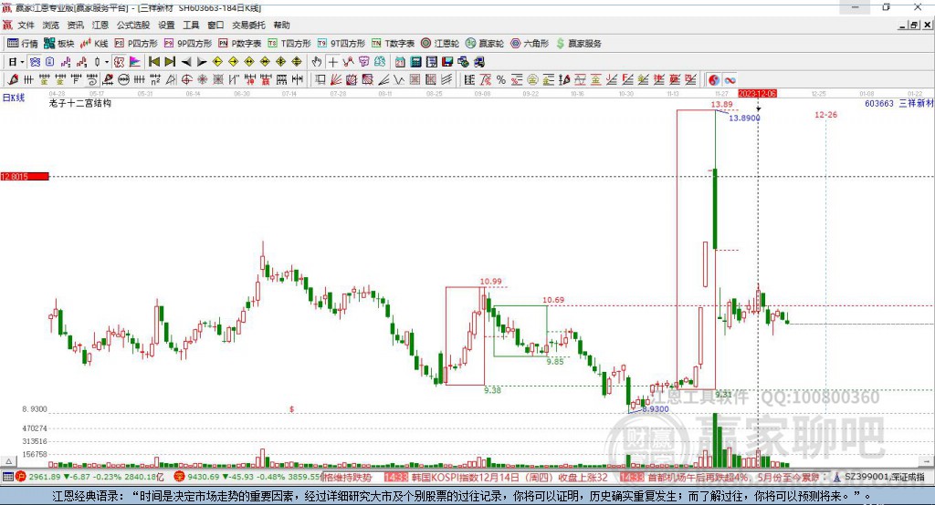Open the 板块 sector view

(59, 44)
